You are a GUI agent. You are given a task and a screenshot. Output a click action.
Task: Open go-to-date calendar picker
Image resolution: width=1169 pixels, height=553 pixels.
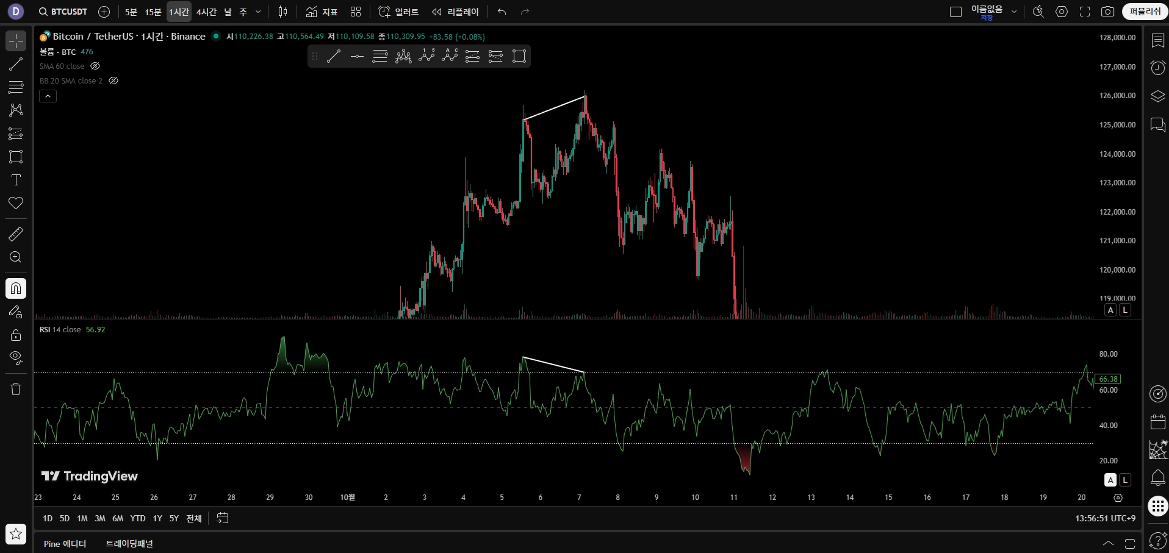pyautogui.click(x=223, y=518)
